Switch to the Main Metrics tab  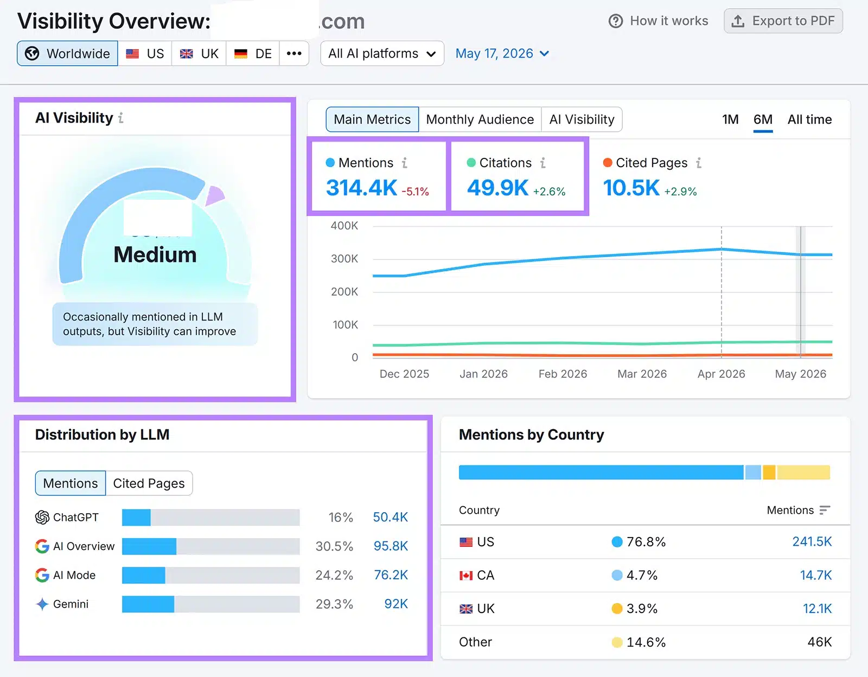(372, 119)
